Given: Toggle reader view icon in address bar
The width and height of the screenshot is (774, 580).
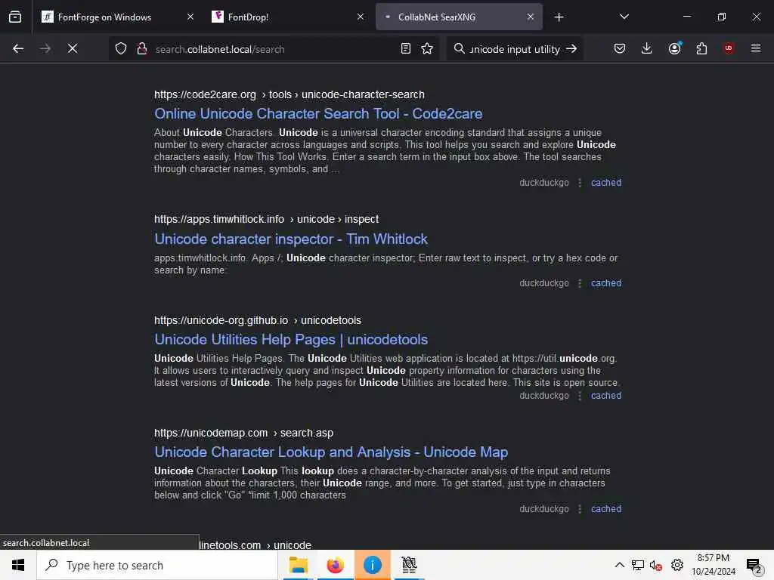Looking at the screenshot, I should pyautogui.click(x=406, y=48).
